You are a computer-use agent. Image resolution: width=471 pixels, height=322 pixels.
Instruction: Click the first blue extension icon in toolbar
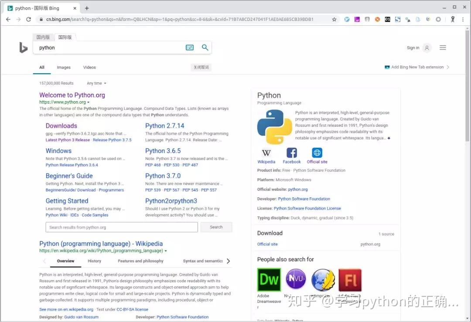347,19
